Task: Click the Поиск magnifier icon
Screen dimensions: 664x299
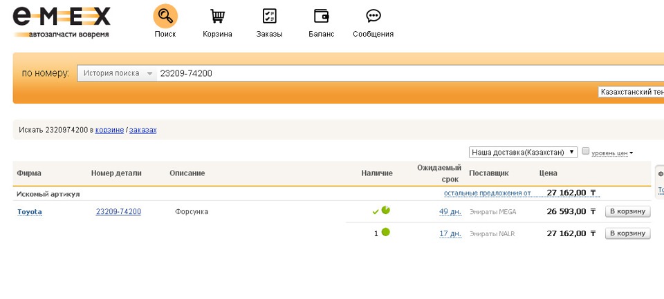Action: (165, 16)
